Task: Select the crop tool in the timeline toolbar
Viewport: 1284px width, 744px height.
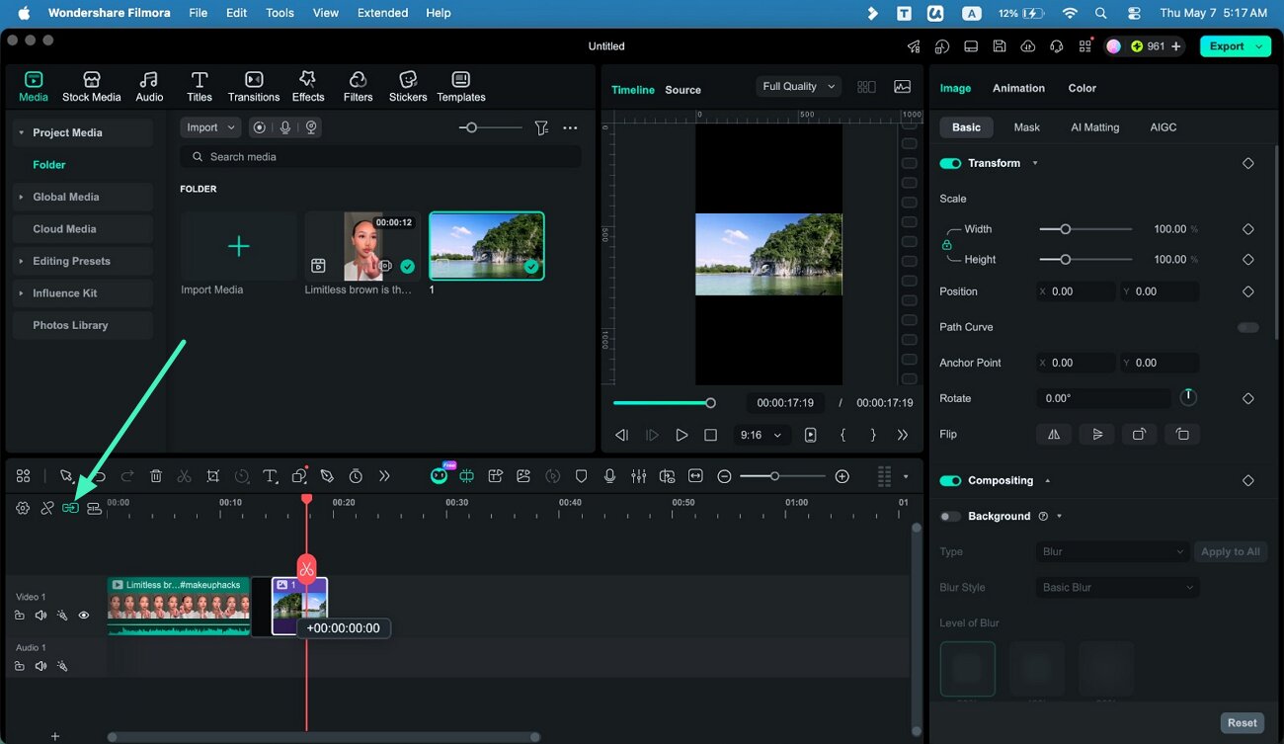Action: 213,476
